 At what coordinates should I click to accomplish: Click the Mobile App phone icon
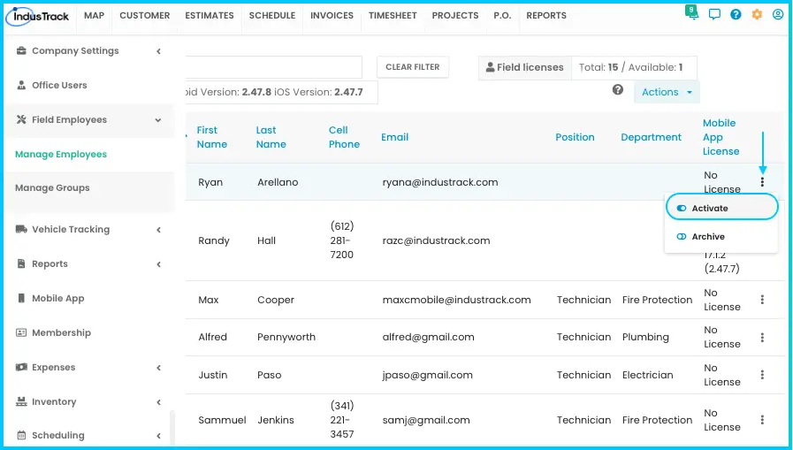coord(21,298)
